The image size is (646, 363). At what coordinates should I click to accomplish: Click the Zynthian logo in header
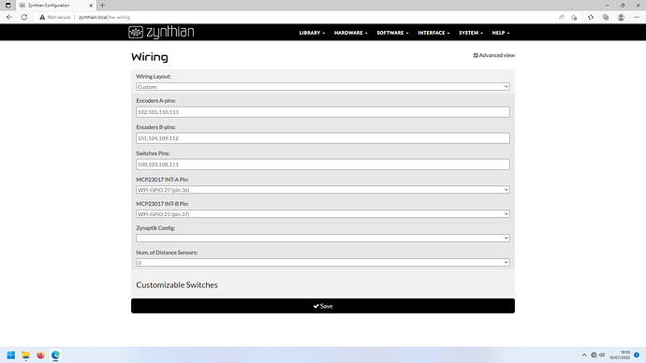pyautogui.click(x=161, y=32)
